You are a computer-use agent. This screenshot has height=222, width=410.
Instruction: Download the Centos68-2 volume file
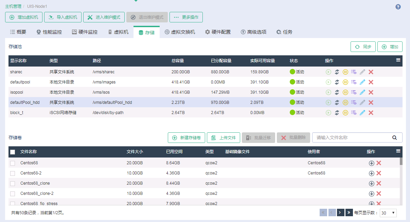[x=372, y=173]
